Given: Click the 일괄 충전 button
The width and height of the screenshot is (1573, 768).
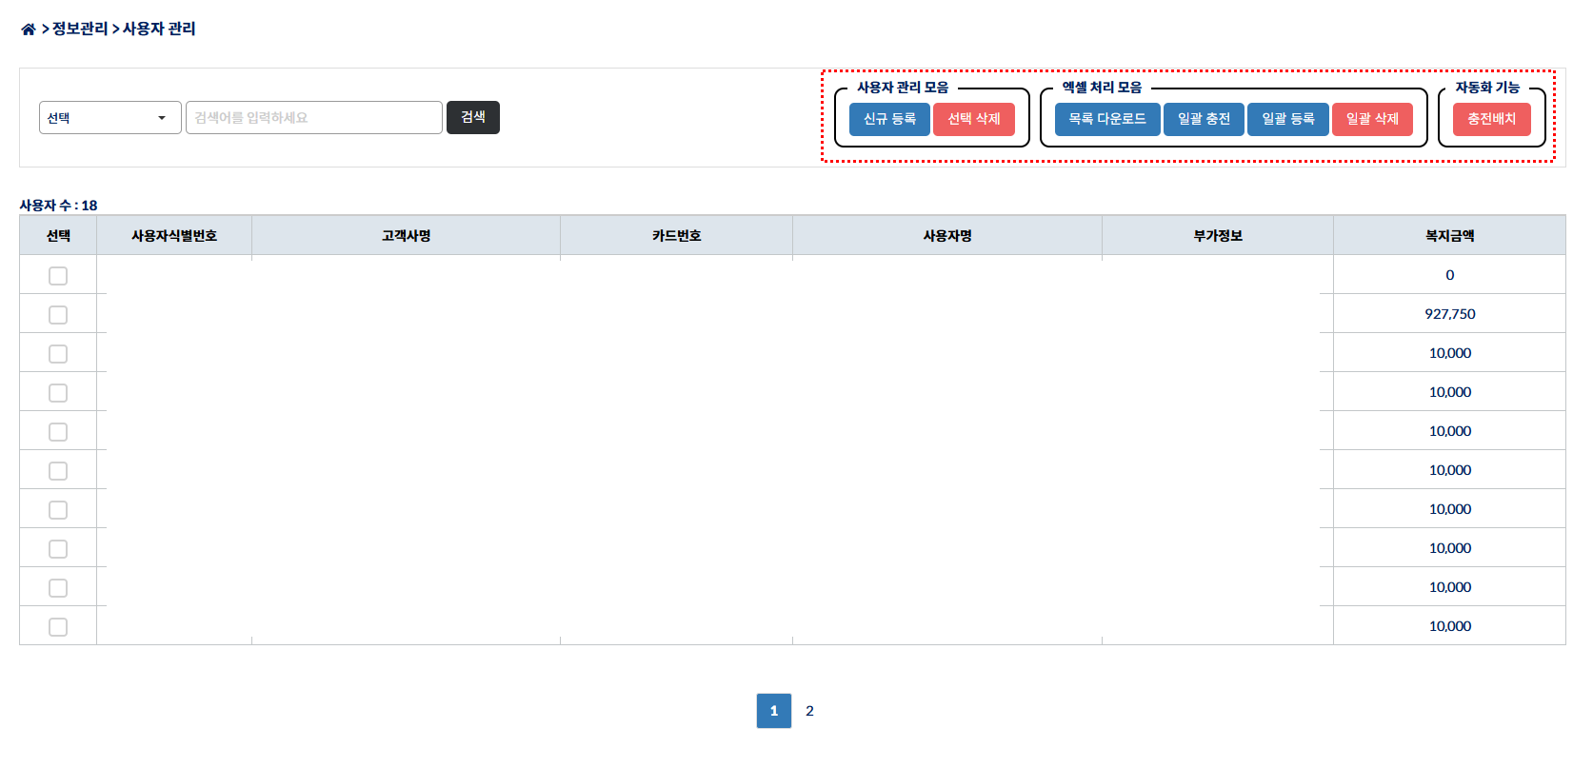Looking at the screenshot, I should pos(1204,119).
